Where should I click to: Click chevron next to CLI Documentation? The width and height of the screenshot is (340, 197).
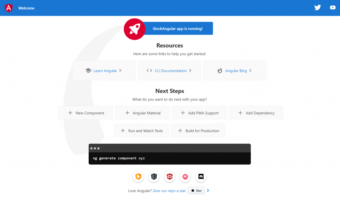(190, 71)
